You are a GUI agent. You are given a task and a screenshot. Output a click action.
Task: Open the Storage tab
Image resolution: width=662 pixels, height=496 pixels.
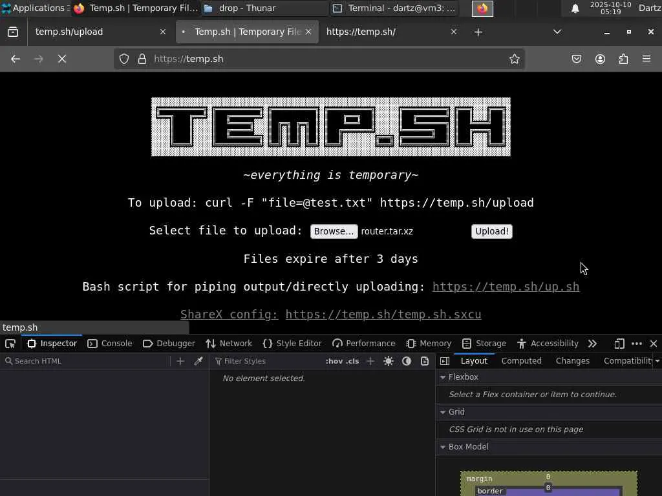click(484, 344)
